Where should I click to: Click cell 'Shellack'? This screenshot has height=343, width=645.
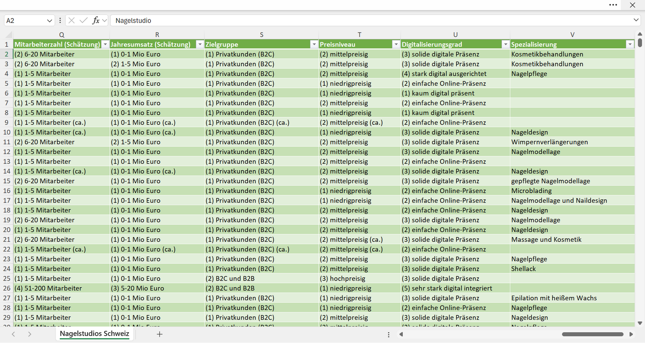572,269
